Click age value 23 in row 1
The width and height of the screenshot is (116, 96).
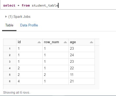72,49
